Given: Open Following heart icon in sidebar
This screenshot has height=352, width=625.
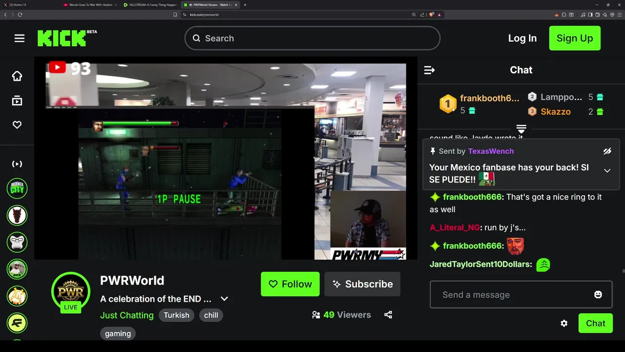Looking at the screenshot, I should coord(17,125).
